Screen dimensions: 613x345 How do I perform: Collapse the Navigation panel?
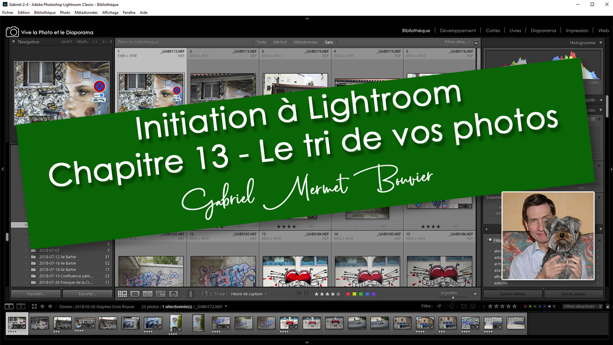click(13, 42)
